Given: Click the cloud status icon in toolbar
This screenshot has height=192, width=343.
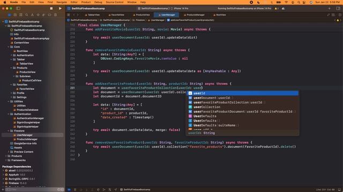Looking at the screenshot, I should pyautogui.click(x=284, y=9).
